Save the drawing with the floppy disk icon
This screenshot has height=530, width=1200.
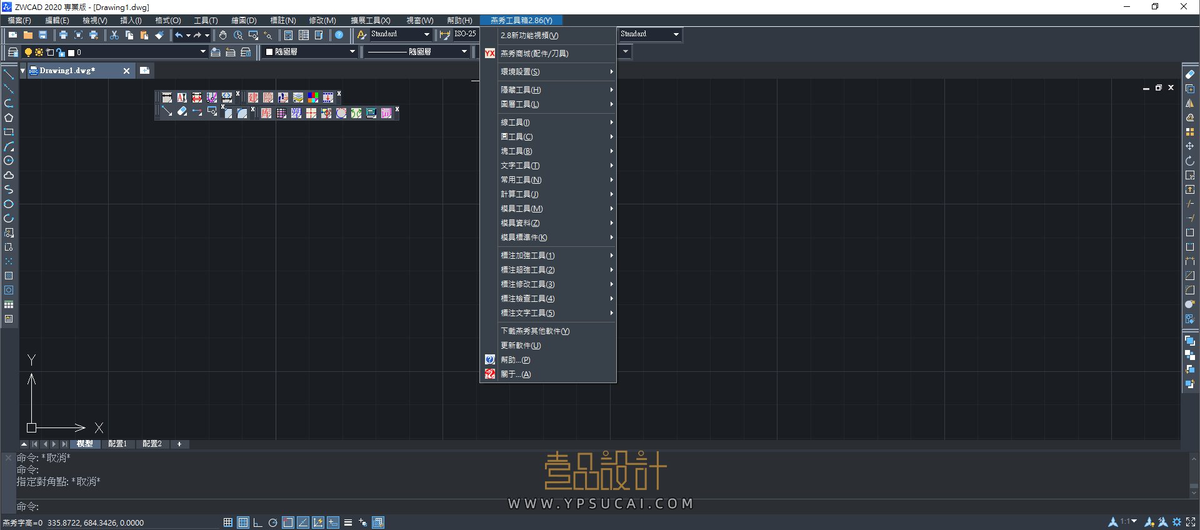point(42,35)
